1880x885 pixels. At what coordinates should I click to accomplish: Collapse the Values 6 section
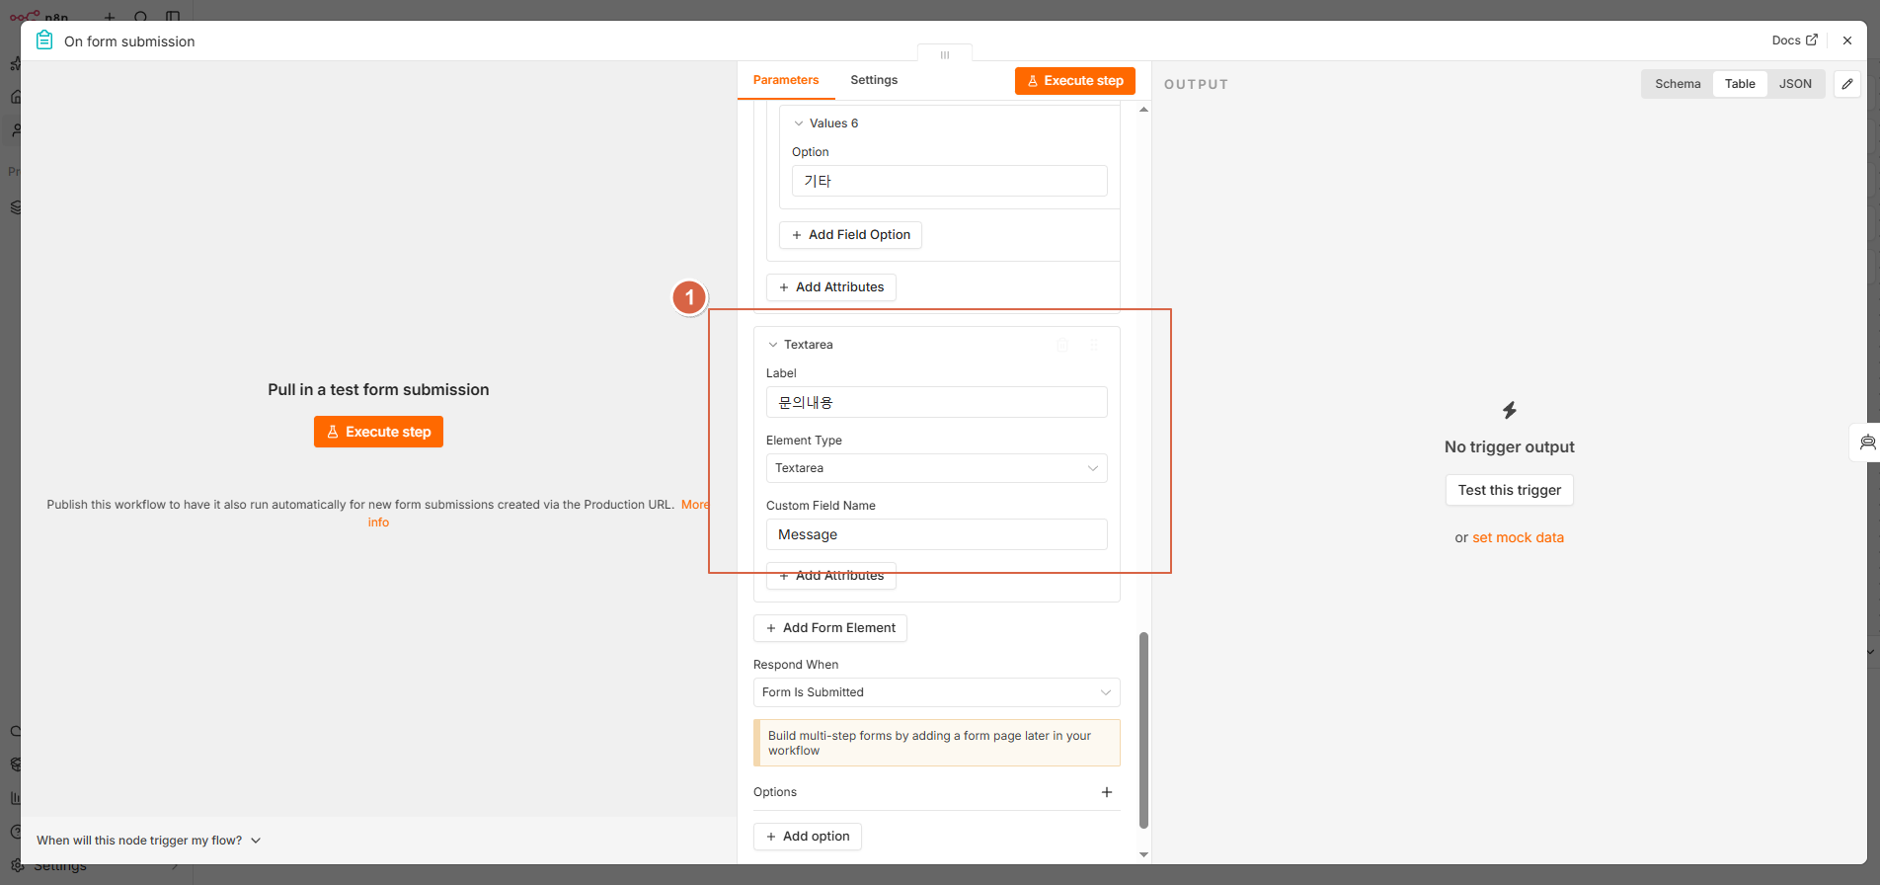tap(799, 123)
